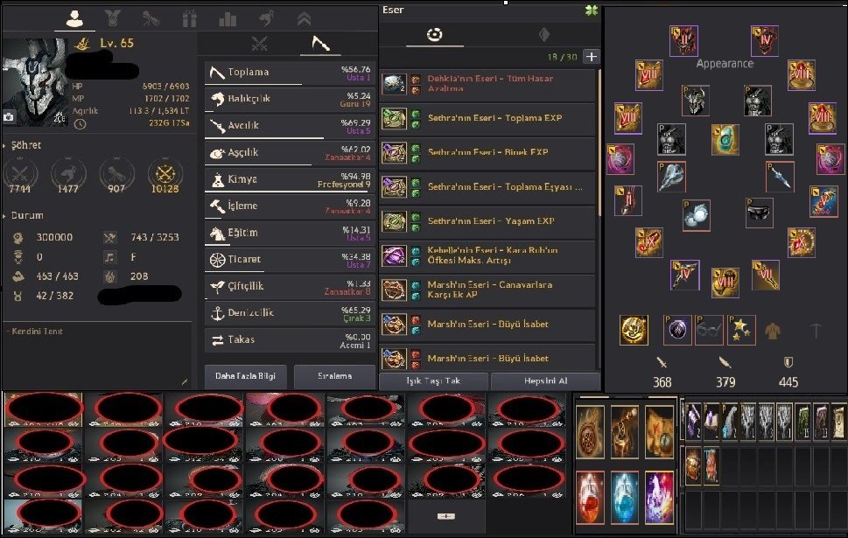This screenshot has width=848, height=538.
Task: Collapse the Durum section arrow
Action: [4, 216]
